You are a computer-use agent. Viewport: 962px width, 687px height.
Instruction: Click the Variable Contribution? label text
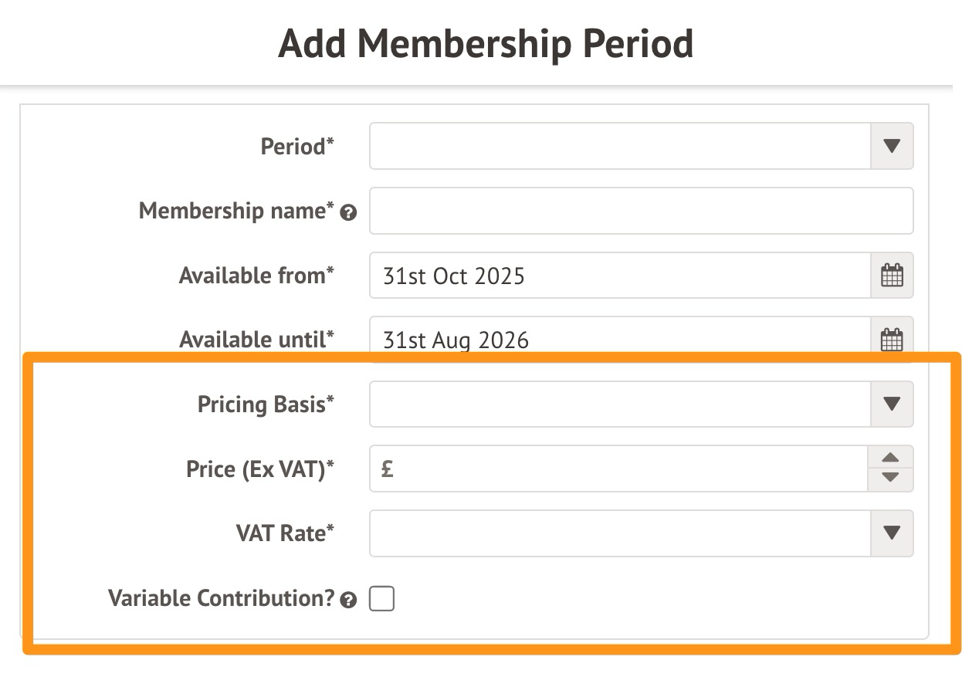221,598
